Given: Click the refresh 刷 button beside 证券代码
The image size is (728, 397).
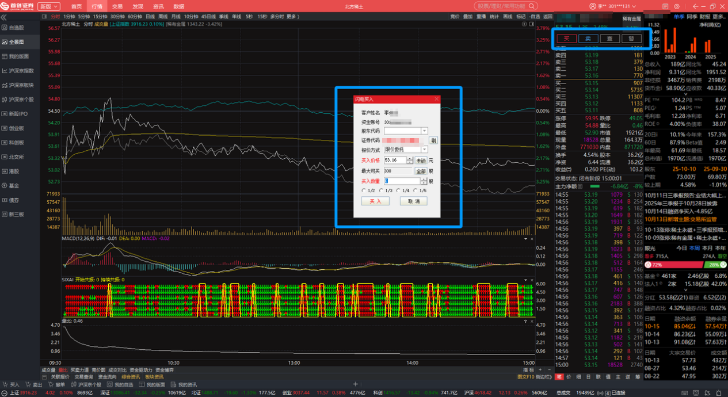Looking at the screenshot, I should (433, 140).
